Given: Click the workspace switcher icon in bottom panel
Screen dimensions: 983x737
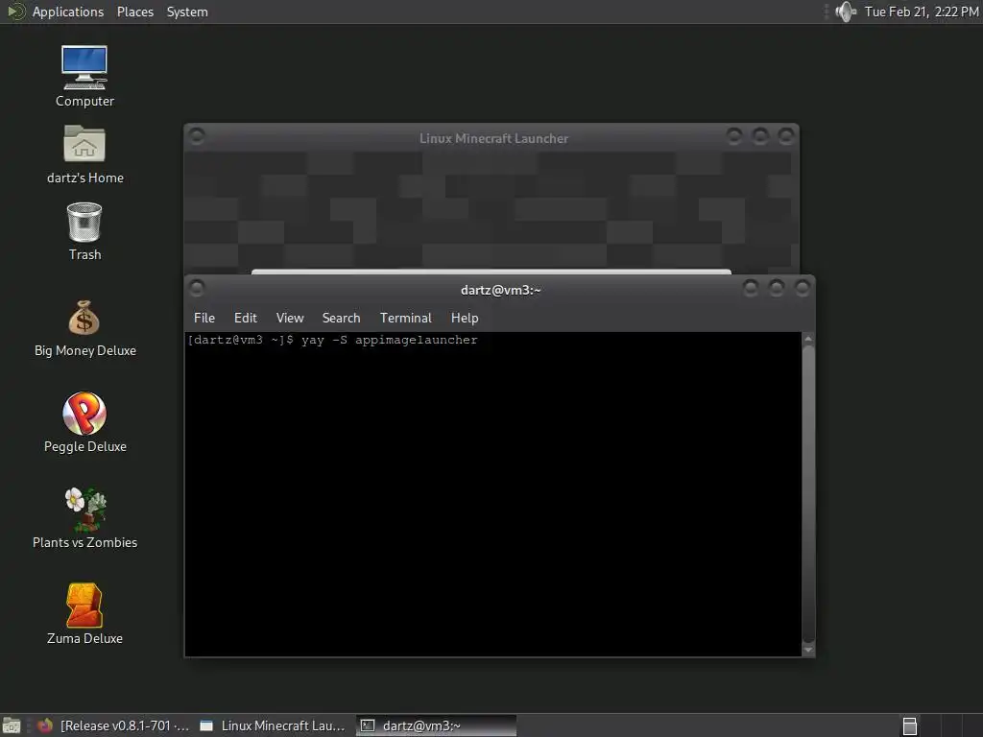Looking at the screenshot, I should (x=910, y=725).
